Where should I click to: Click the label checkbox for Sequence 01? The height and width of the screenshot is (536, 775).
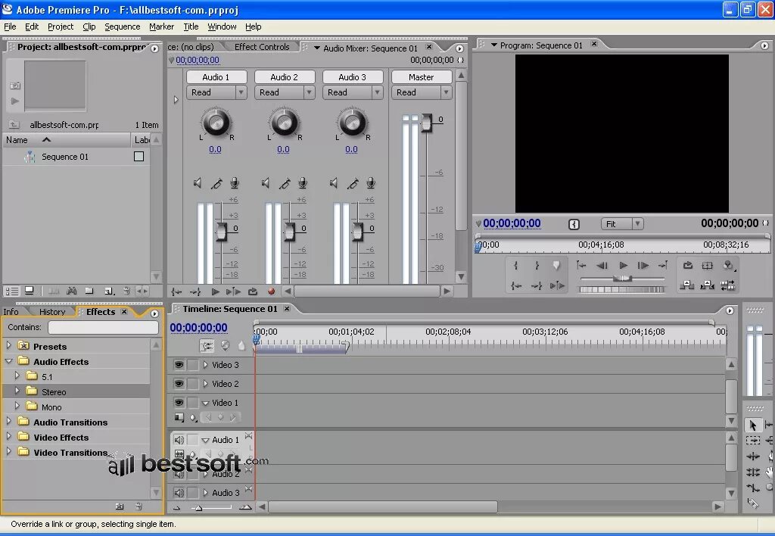[139, 156]
